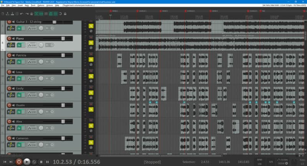The height and width of the screenshot is (166, 307).
Task: Open FX chain on Guitar 3 track
Action: 19,28
